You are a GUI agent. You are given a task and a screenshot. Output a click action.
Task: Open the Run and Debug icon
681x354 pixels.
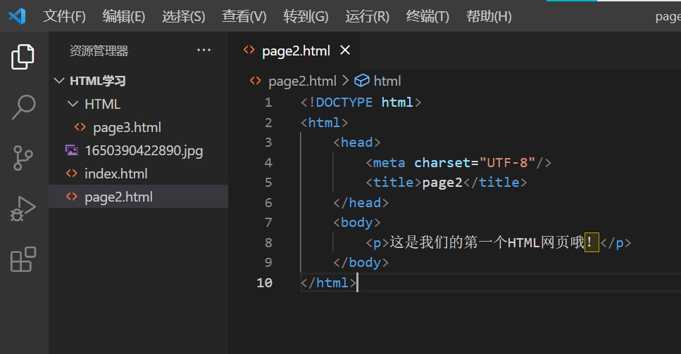(x=23, y=209)
